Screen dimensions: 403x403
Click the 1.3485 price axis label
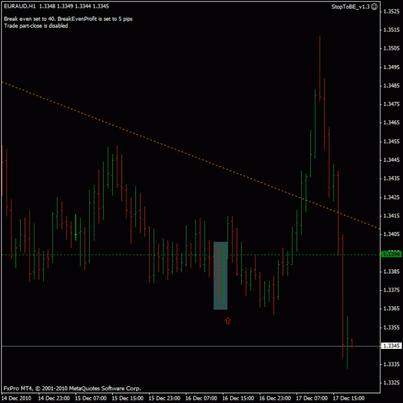tap(391, 86)
